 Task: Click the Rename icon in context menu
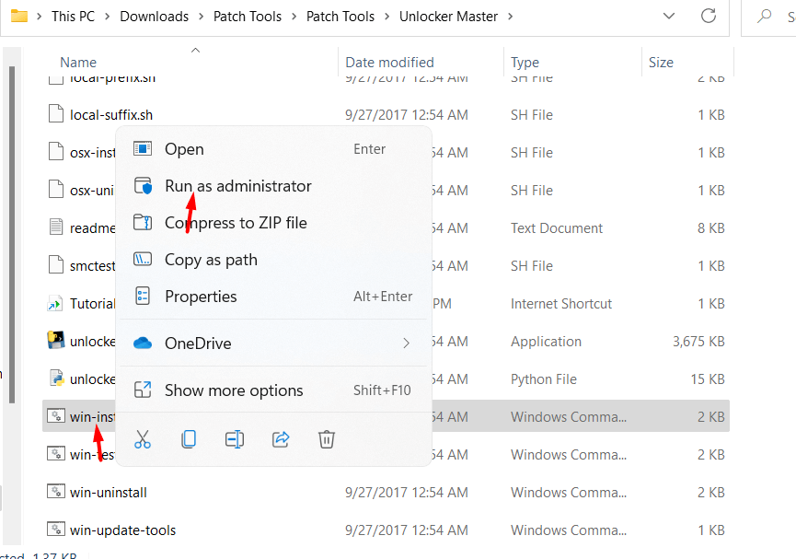pos(235,439)
